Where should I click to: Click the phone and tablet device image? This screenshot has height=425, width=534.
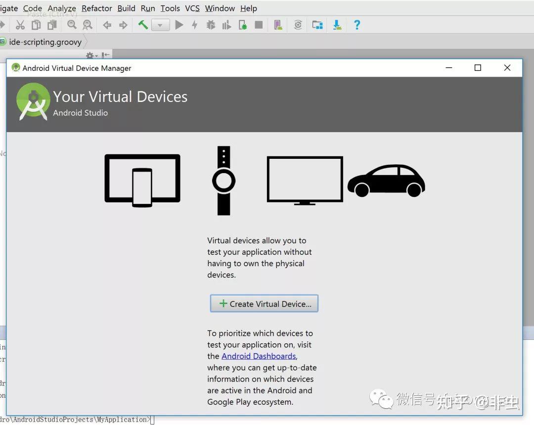click(142, 181)
